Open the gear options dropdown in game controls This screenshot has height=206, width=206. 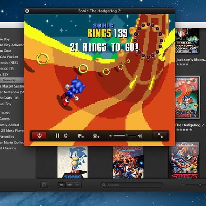(96, 136)
